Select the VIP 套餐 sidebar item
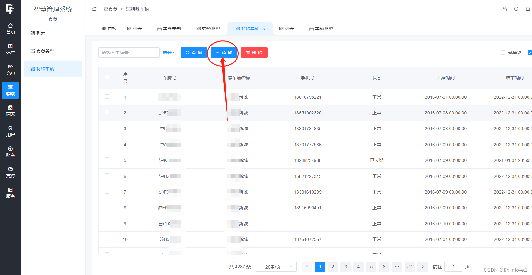 10,90
